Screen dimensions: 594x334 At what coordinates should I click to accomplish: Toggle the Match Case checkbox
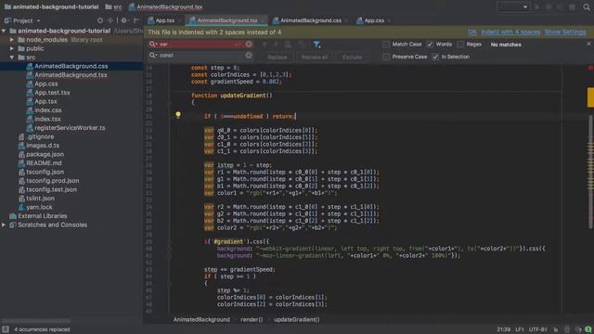pyautogui.click(x=386, y=45)
